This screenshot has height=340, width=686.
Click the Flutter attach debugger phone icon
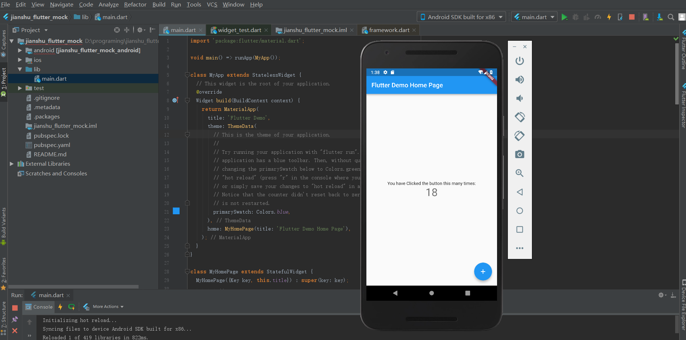click(x=620, y=17)
